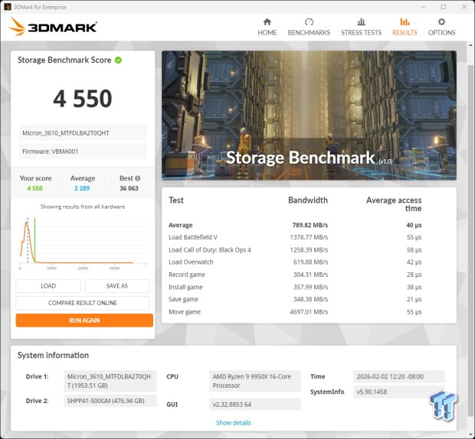Click the green validated score checkmark

pyautogui.click(x=119, y=60)
